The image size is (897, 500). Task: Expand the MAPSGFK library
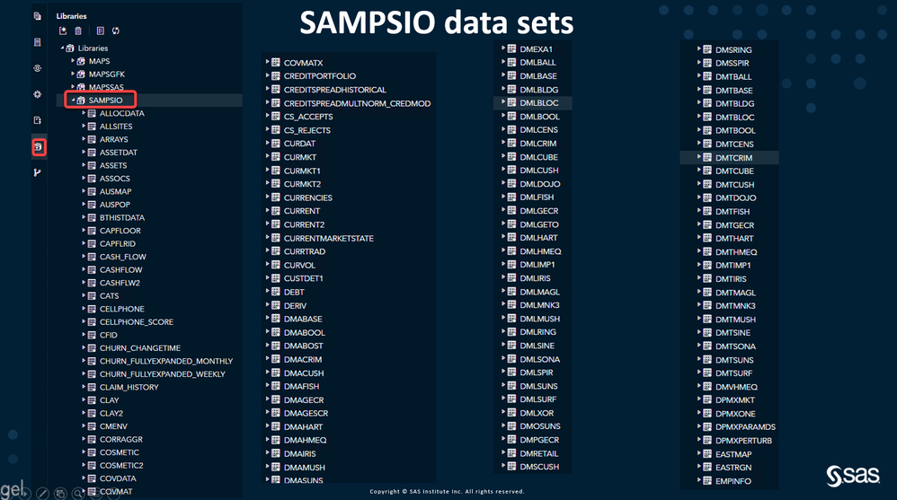[x=73, y=75]
